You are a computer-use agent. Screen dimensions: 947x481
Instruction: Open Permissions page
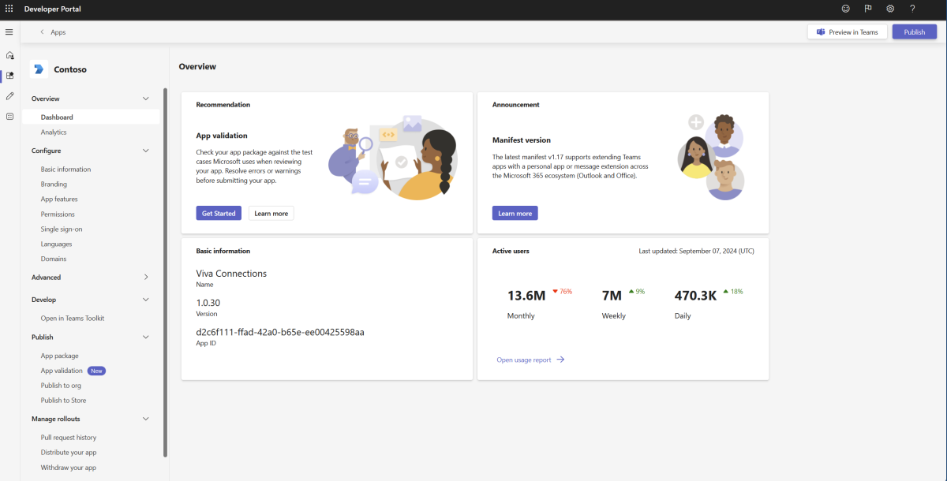[58, 214]
